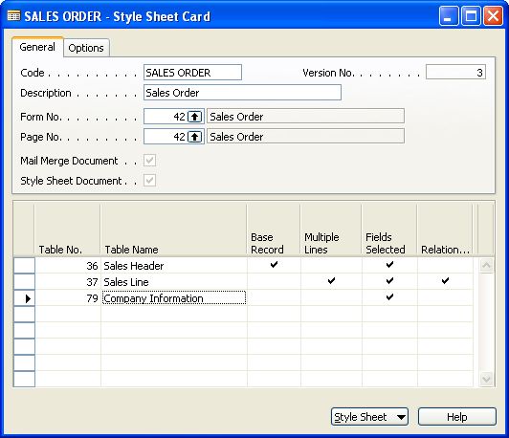Click the Page No. lookup arrow button
The width and height of the screenshot is (509, 438).
point(195,137)
